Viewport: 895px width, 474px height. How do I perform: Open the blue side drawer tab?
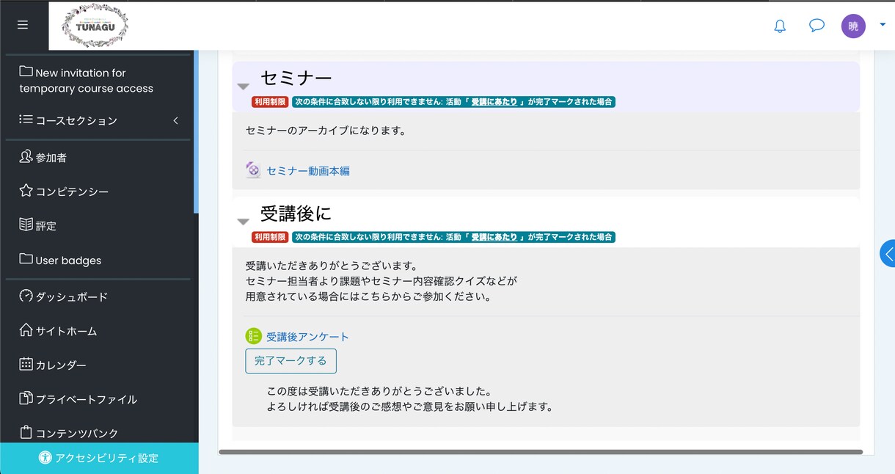tap(888, 254)
